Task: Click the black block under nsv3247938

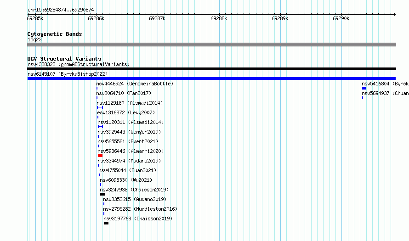Action: tap(103, 194)
